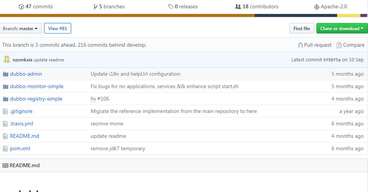The width and height of the screenshot is (368, 192).
Task: Click nzomkxia's avatar image
Action: tap(7, 59)
